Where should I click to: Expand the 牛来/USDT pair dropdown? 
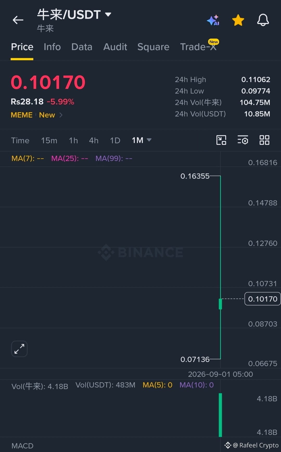click(108, 14)
